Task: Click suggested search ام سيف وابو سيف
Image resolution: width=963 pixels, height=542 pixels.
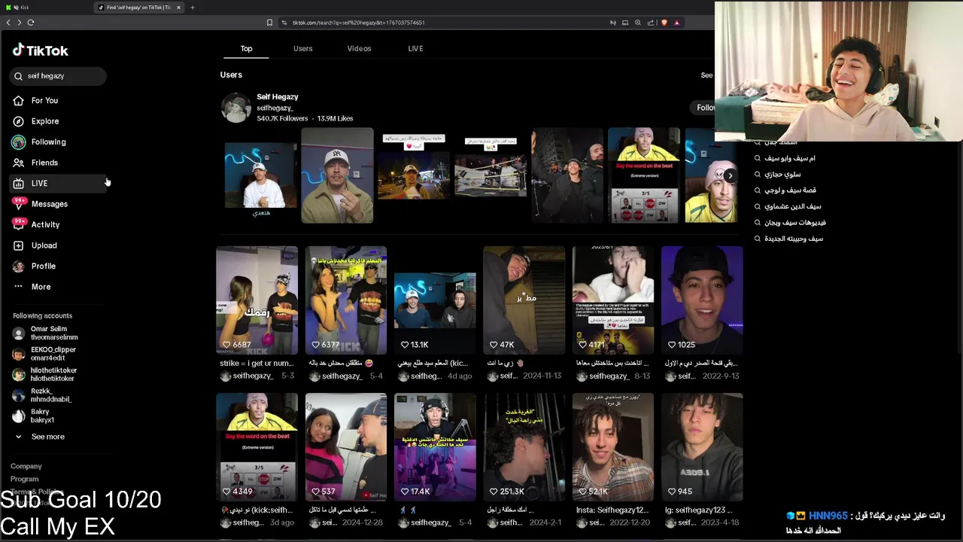Action: click(x=790, y=158)
